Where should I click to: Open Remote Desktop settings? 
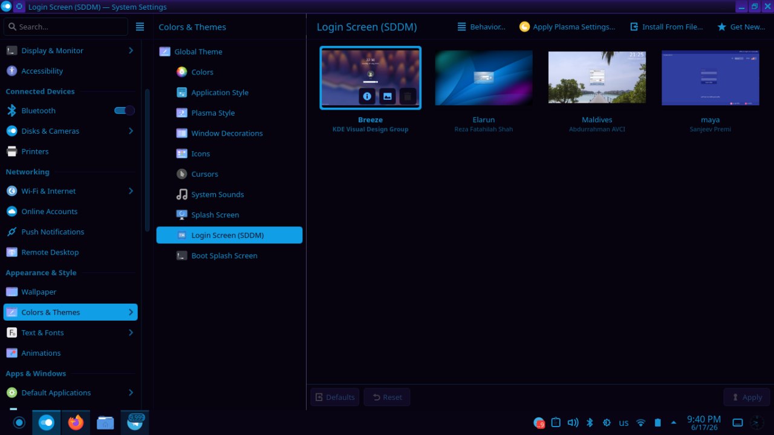pos(70,252)
